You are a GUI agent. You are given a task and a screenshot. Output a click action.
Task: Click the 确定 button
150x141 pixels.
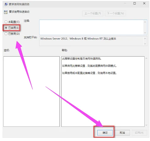point(105,132)
